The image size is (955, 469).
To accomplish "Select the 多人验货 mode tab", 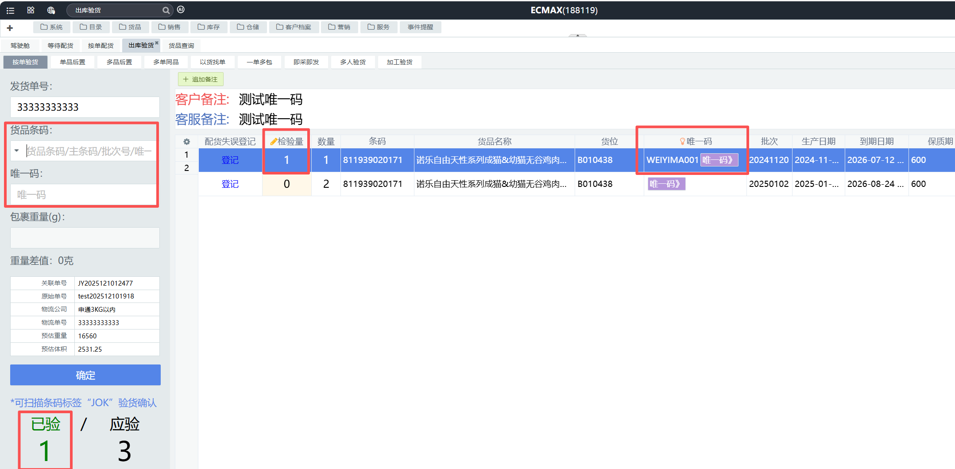I will [x=353, y=62].
